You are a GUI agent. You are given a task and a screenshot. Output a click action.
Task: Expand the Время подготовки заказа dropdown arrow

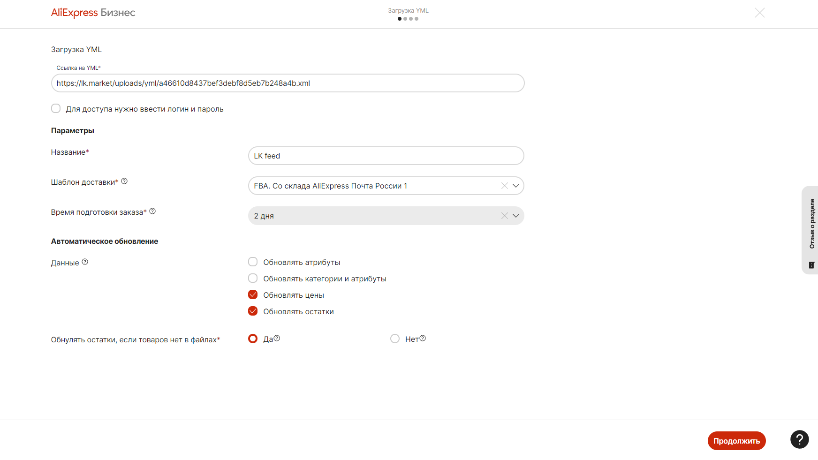[x=516, y=216]
